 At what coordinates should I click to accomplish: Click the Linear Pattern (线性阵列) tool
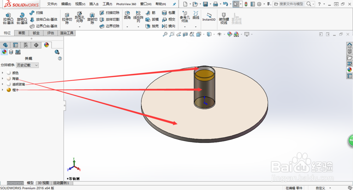point(138,17)
